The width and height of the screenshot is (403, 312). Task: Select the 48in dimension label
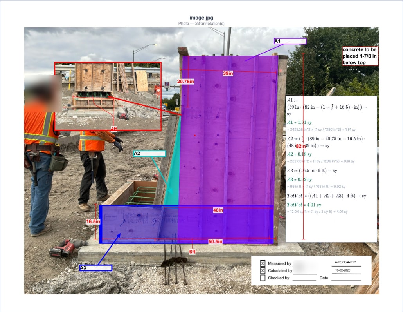pyautogui.click(x=218, y=210)
